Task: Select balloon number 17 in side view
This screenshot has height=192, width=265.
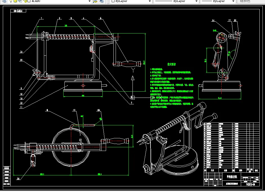Action: click(229, 21)
